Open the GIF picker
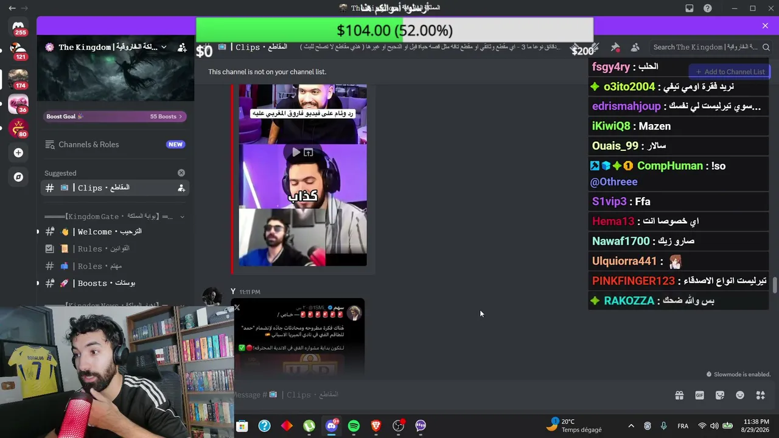The image size is (779, 438). point(699,395)
